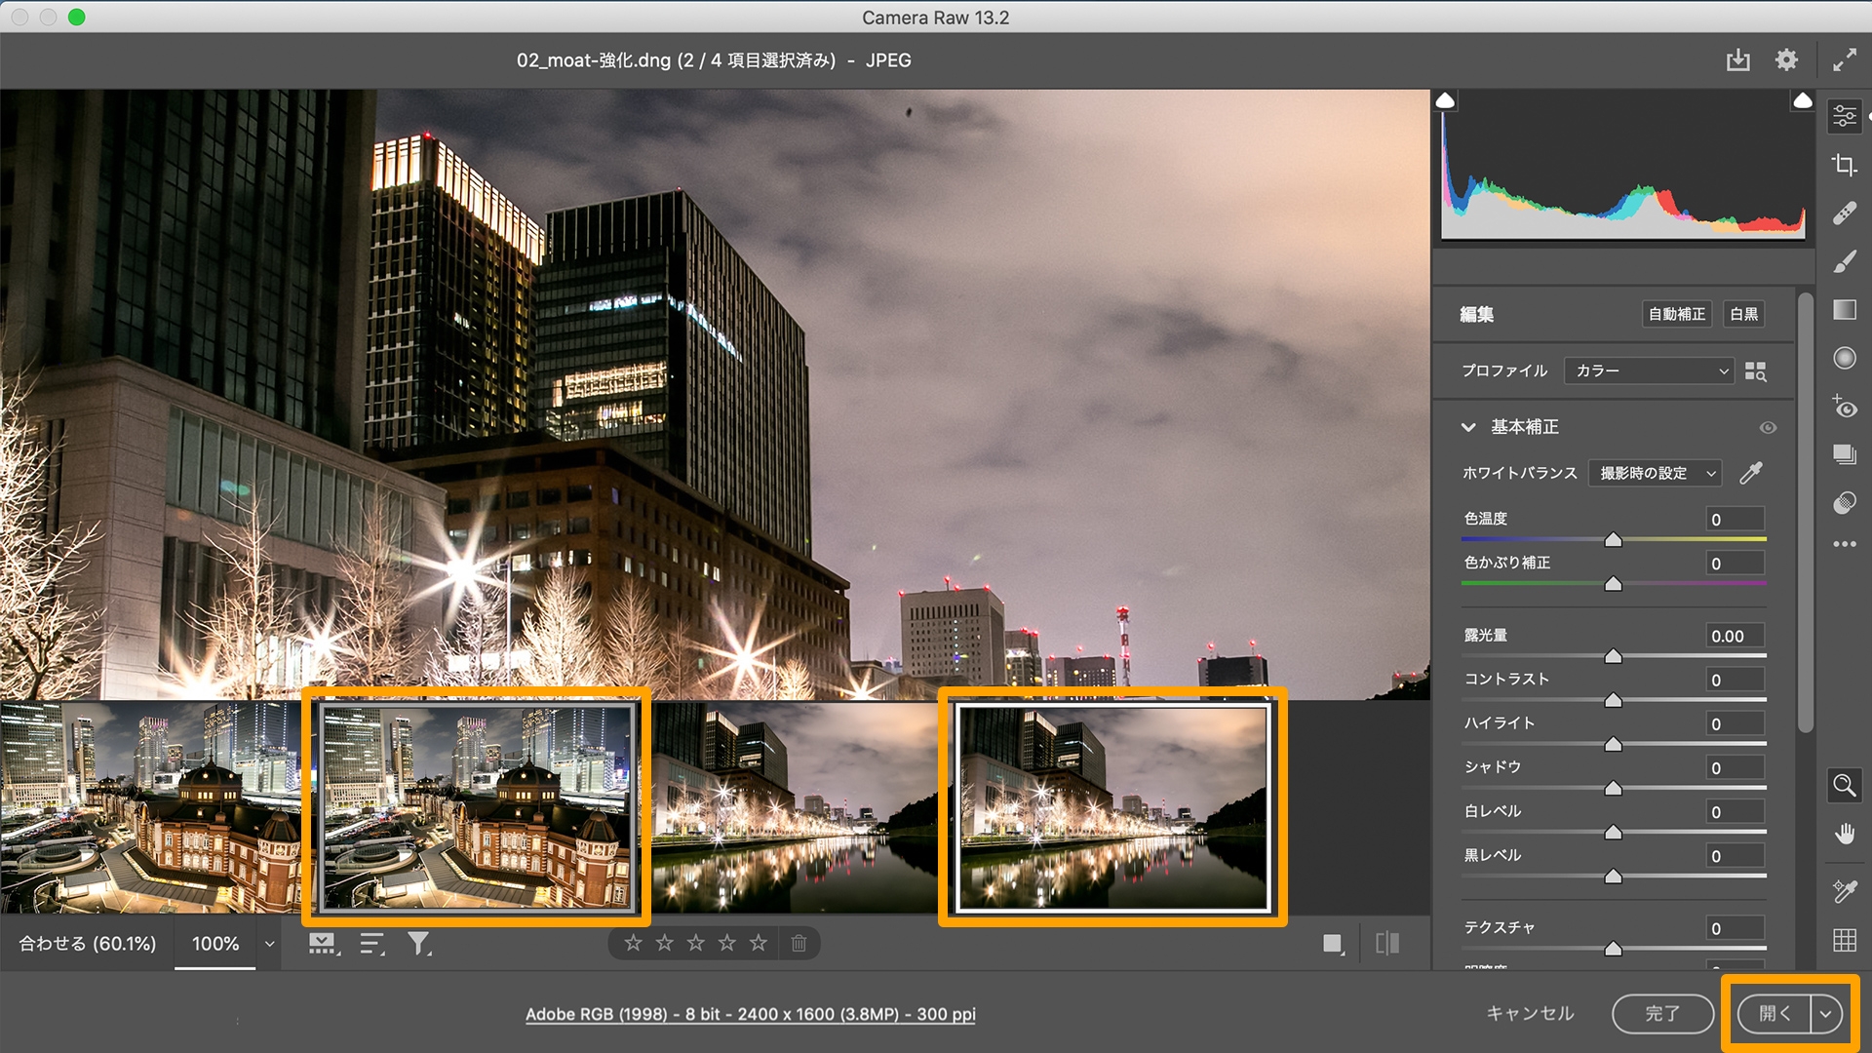The image size is (1872, 1053).
Task: Click the save image download icon
Action: click(1737, 60)
